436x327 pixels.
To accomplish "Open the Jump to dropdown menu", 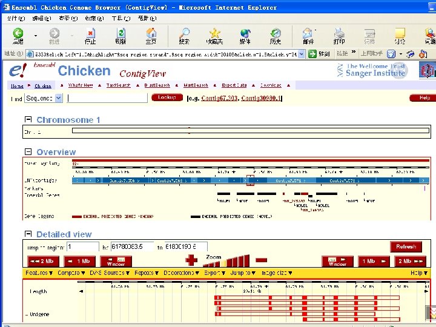I will point(243,273).
